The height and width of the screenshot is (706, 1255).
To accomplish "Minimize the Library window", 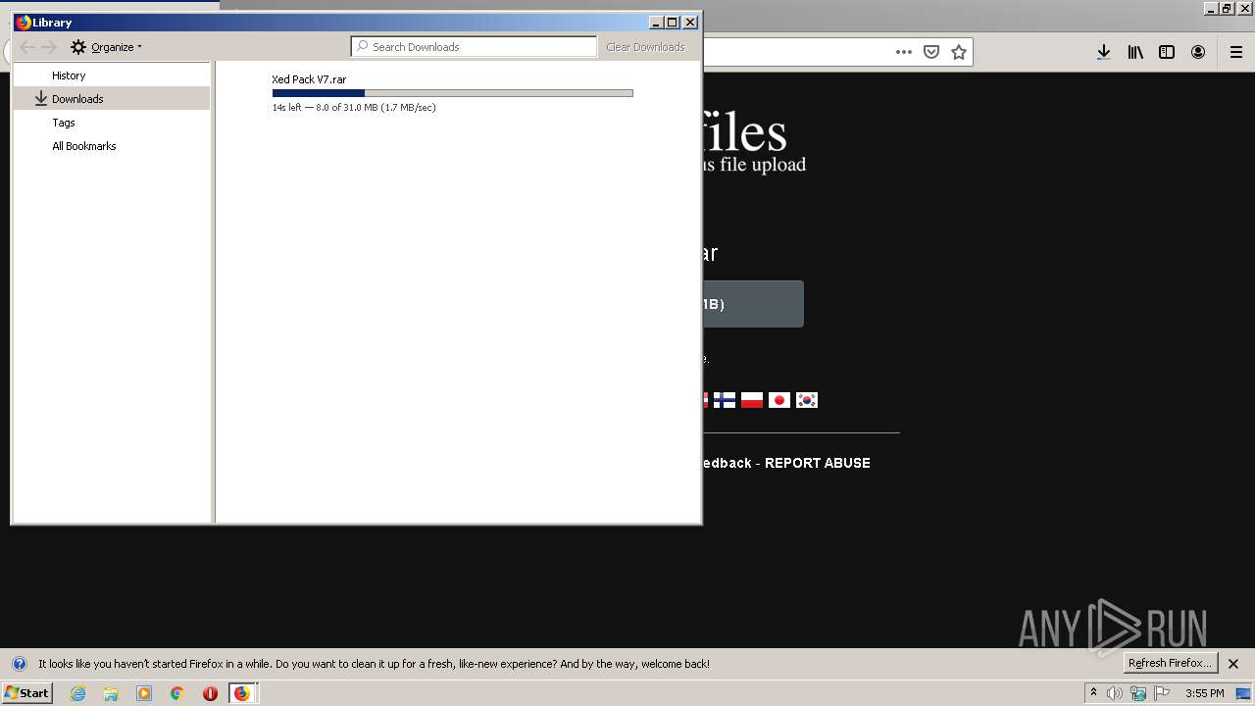I will 656,22.
